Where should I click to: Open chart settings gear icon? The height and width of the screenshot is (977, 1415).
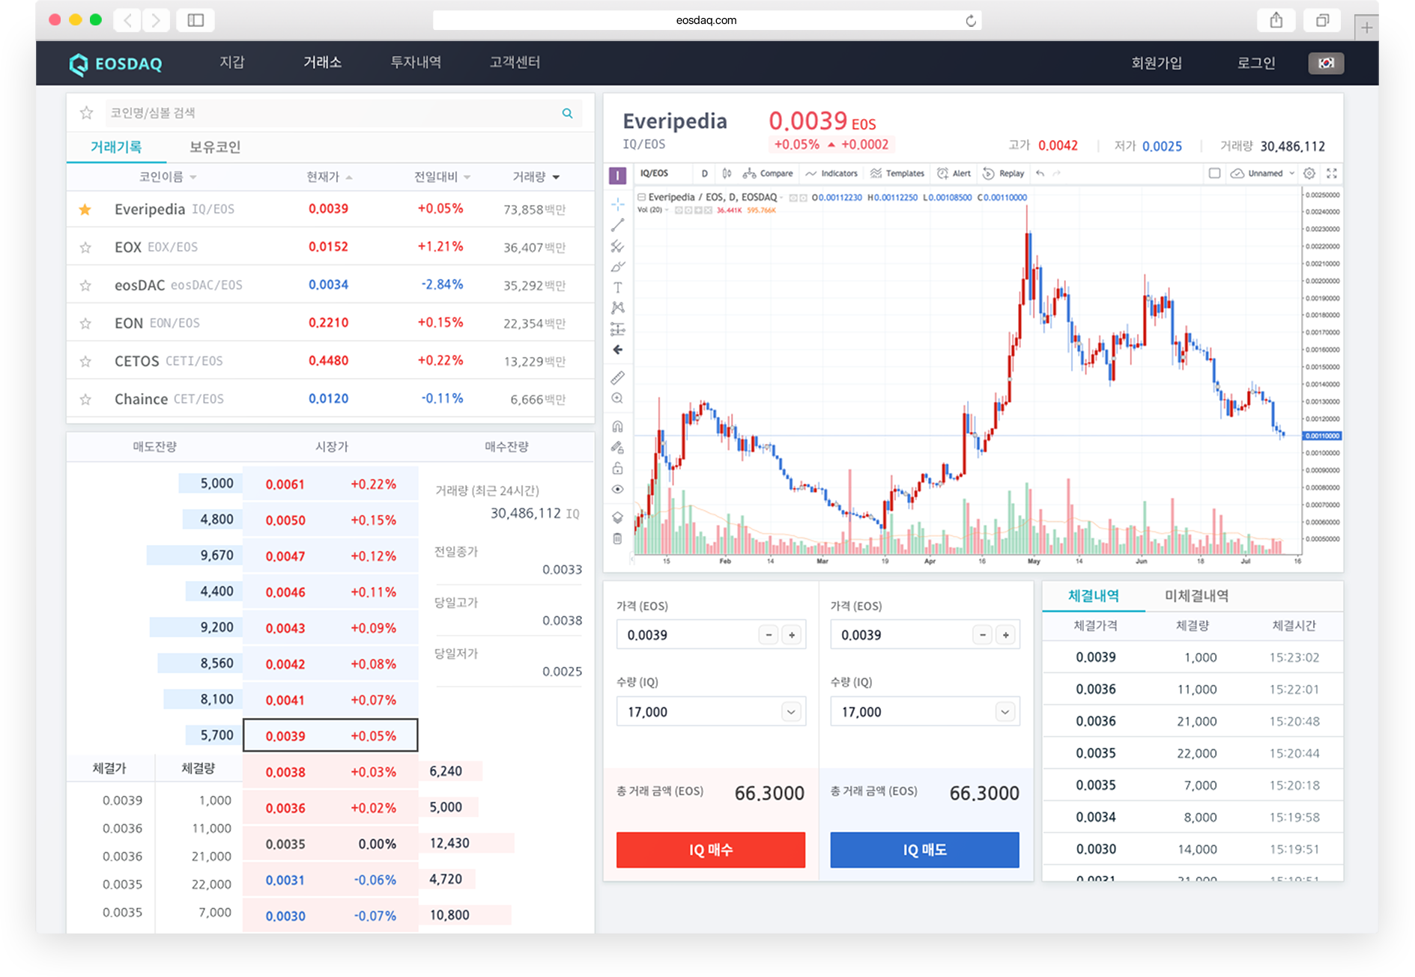point(1309,174)
